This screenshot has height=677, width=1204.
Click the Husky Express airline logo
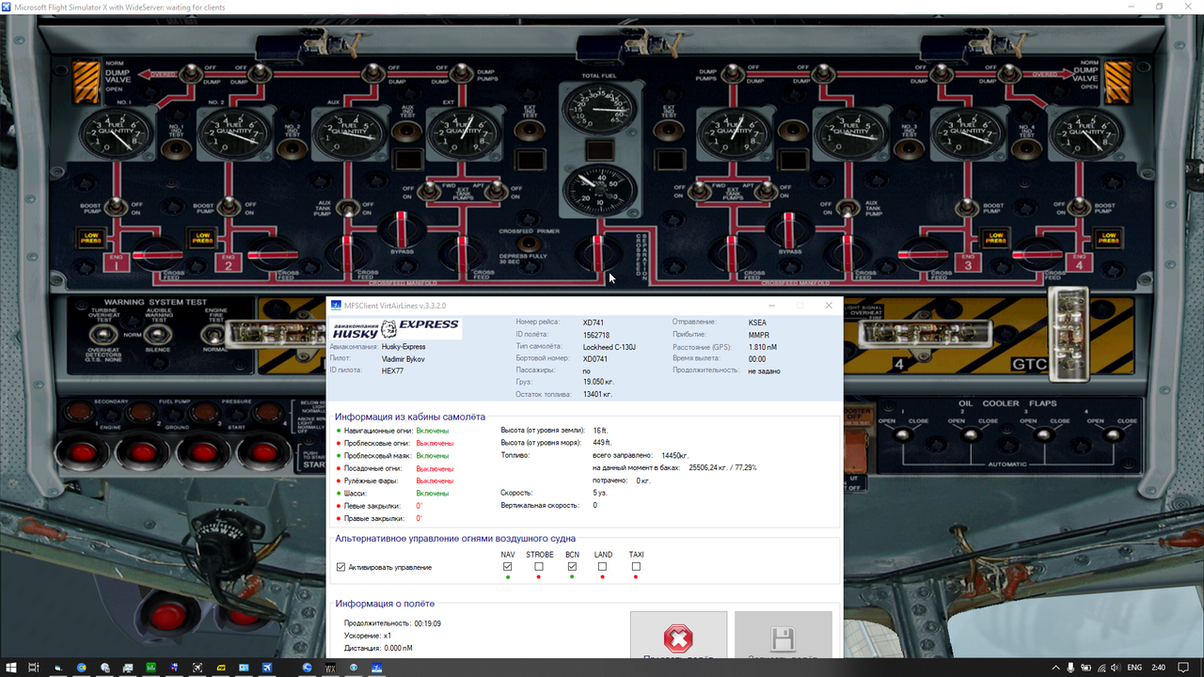point(396,328)
